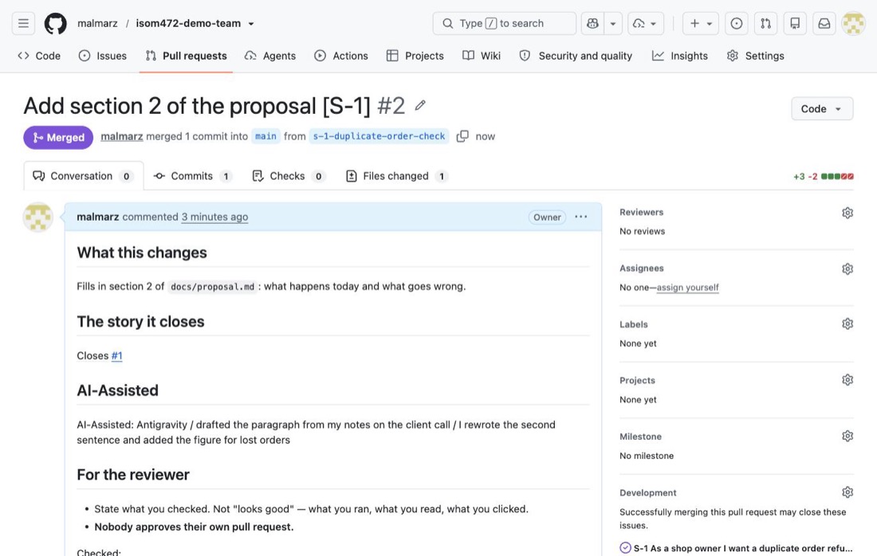Image resolution: width=877 pixels, height=556 pixels.
Task: Click the search box 'Type / to search'
Action: click(x=504, y=23)
